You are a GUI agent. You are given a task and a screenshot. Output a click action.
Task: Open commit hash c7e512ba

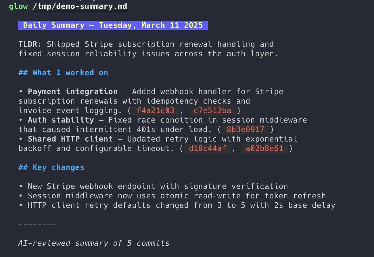click(x=212, y=110)
